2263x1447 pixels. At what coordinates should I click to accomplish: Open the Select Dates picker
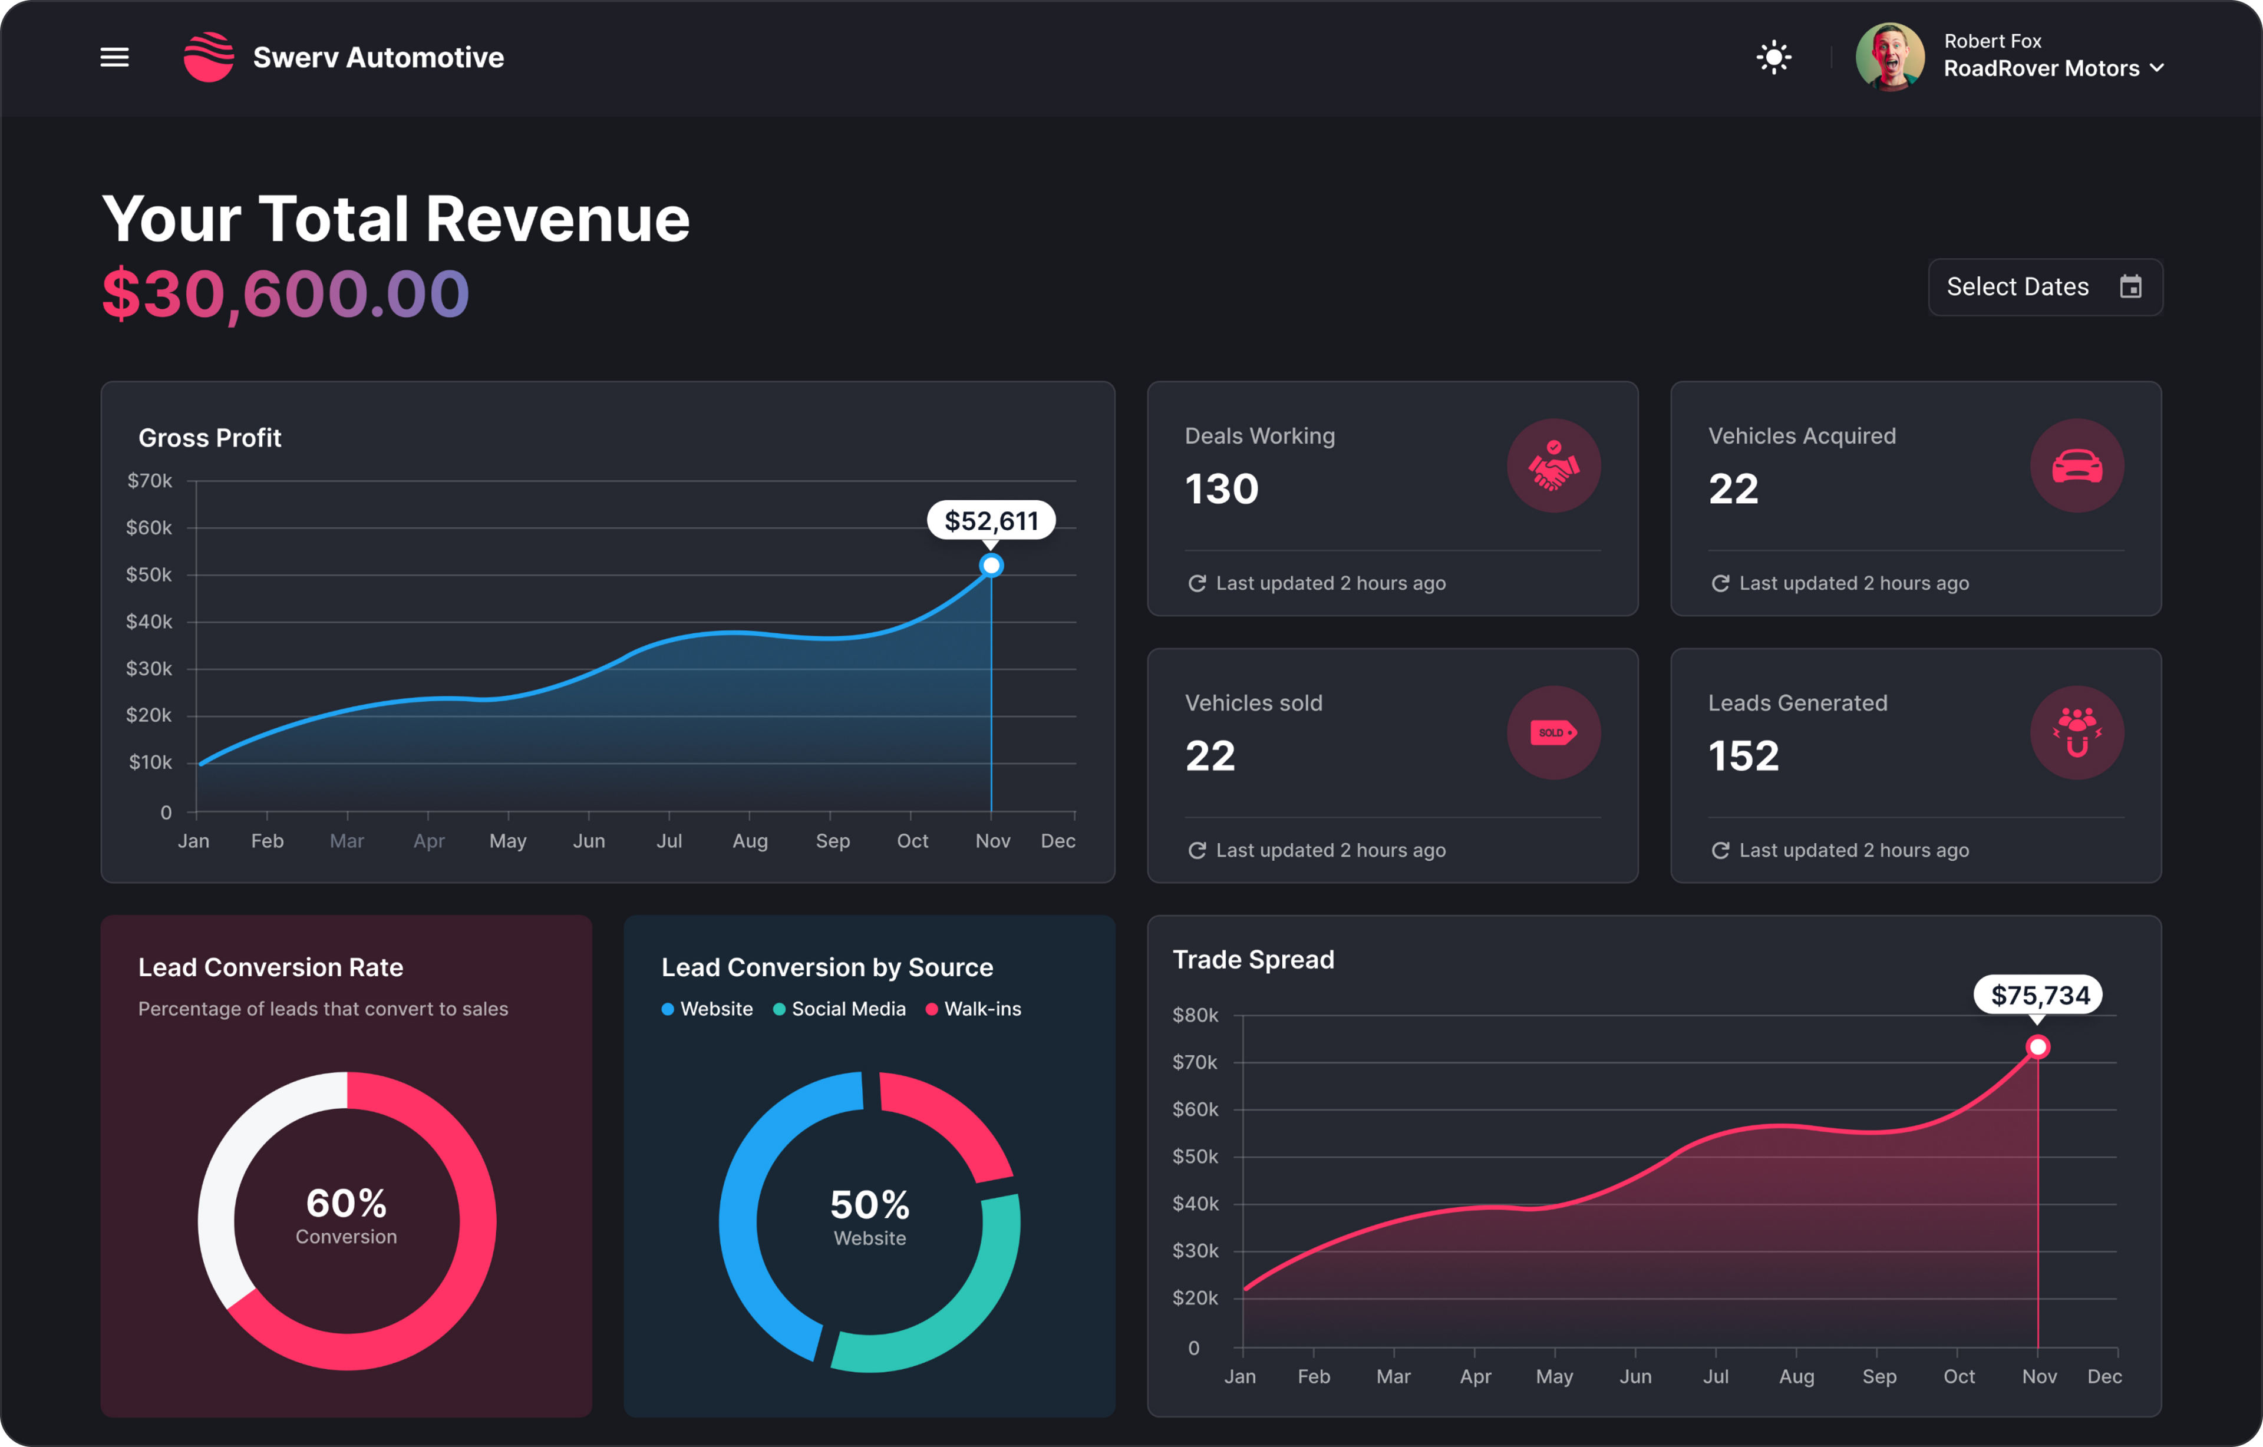[2045, 286]
